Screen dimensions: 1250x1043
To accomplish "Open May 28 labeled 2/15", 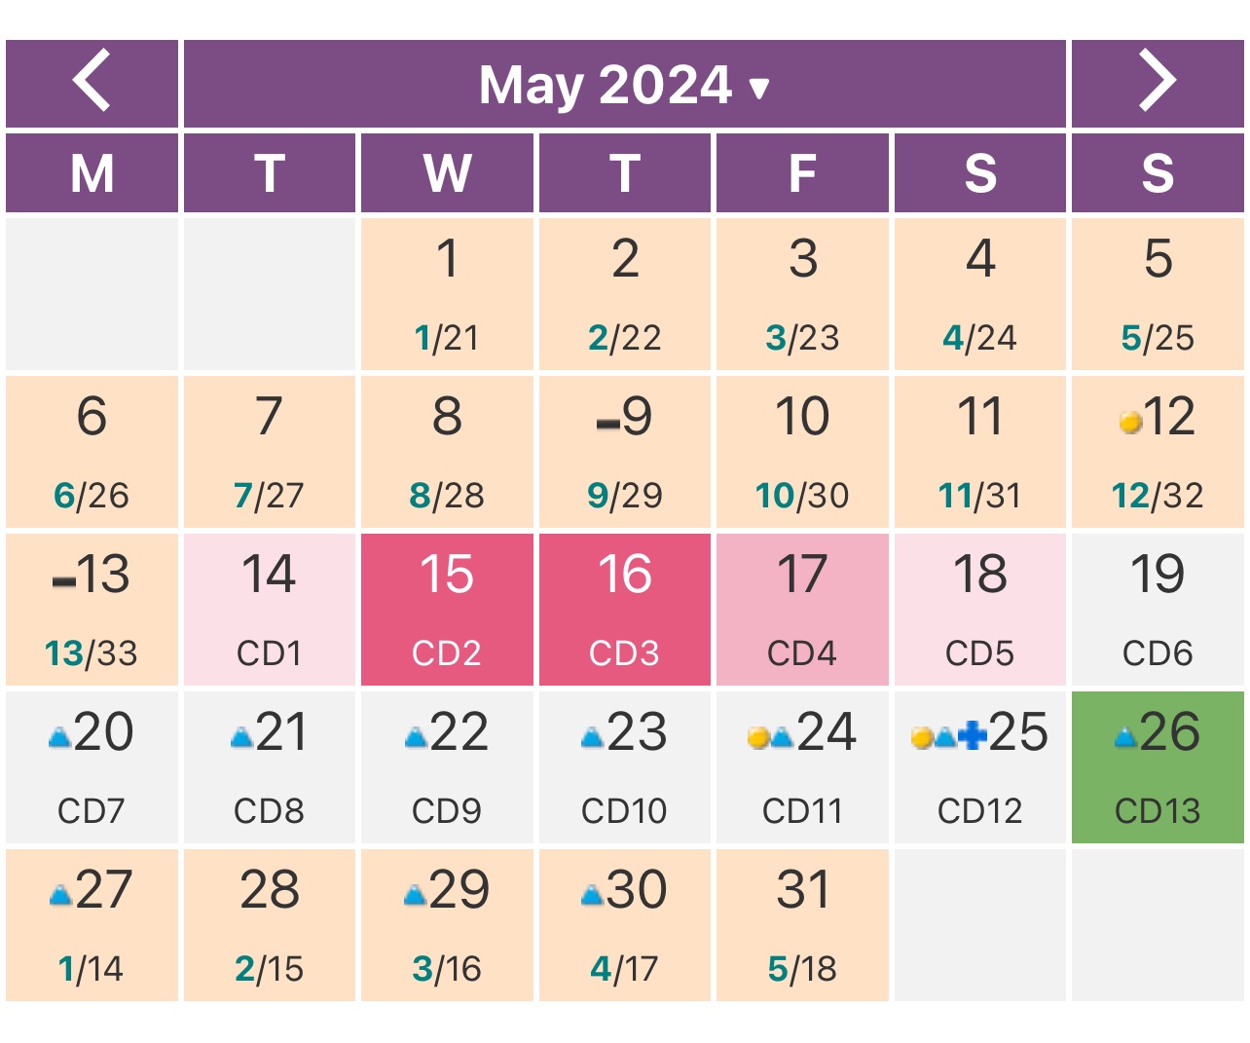I will pos(269,924).
